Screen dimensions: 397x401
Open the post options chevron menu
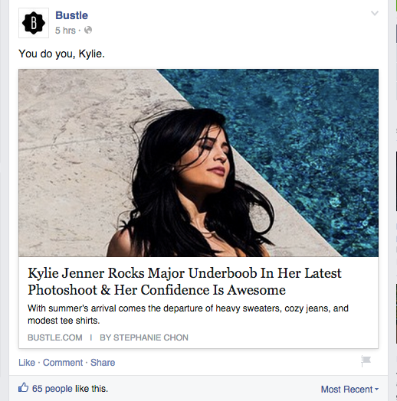[x=375, y=13]
